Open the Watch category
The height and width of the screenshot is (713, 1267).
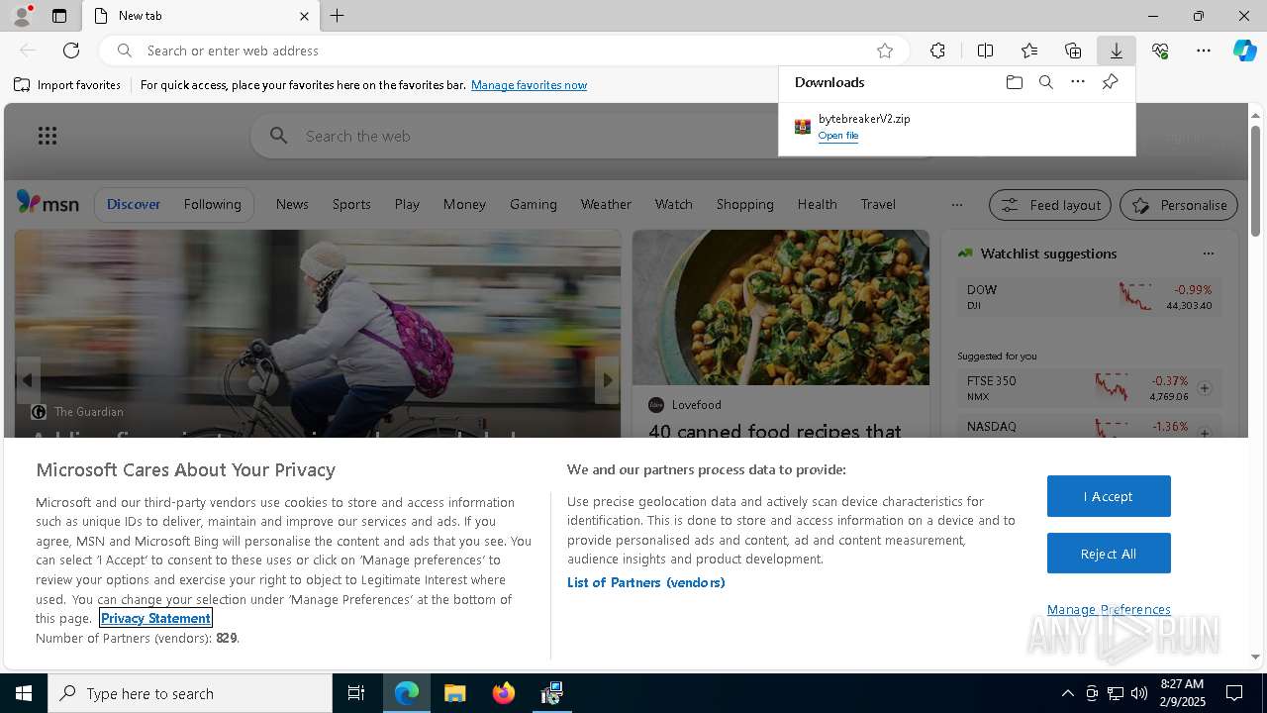pyautogui.click(x=674, y=204)
